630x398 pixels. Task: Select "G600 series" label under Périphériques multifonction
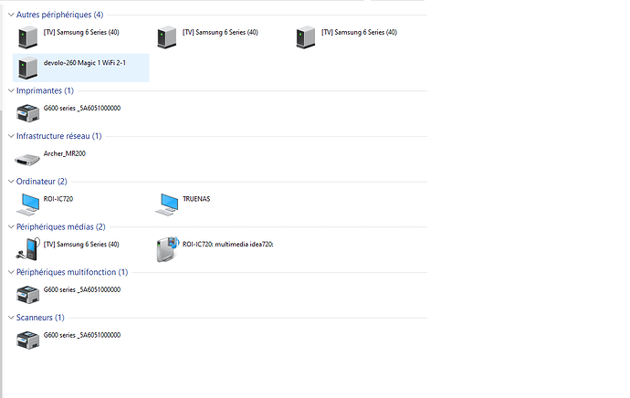pyautogui.click(x=82, y=289)
